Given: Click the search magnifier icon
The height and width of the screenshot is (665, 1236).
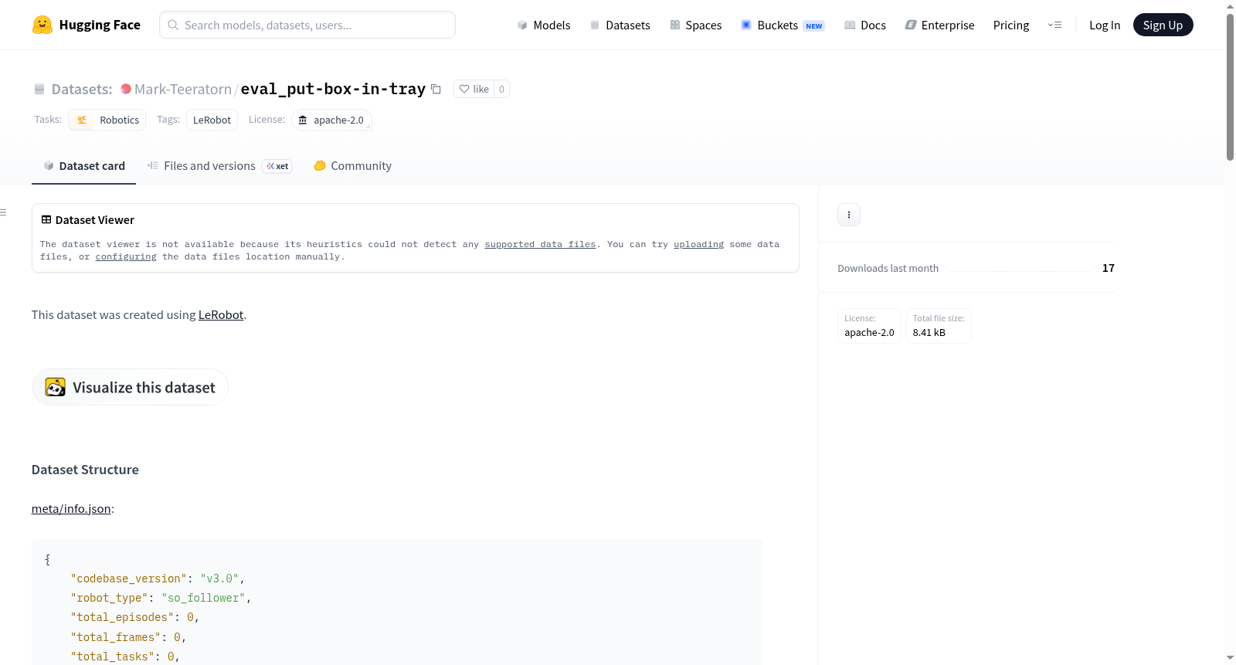Looking at the screenshot, I should pyautogui.click(x=173, y=25).
